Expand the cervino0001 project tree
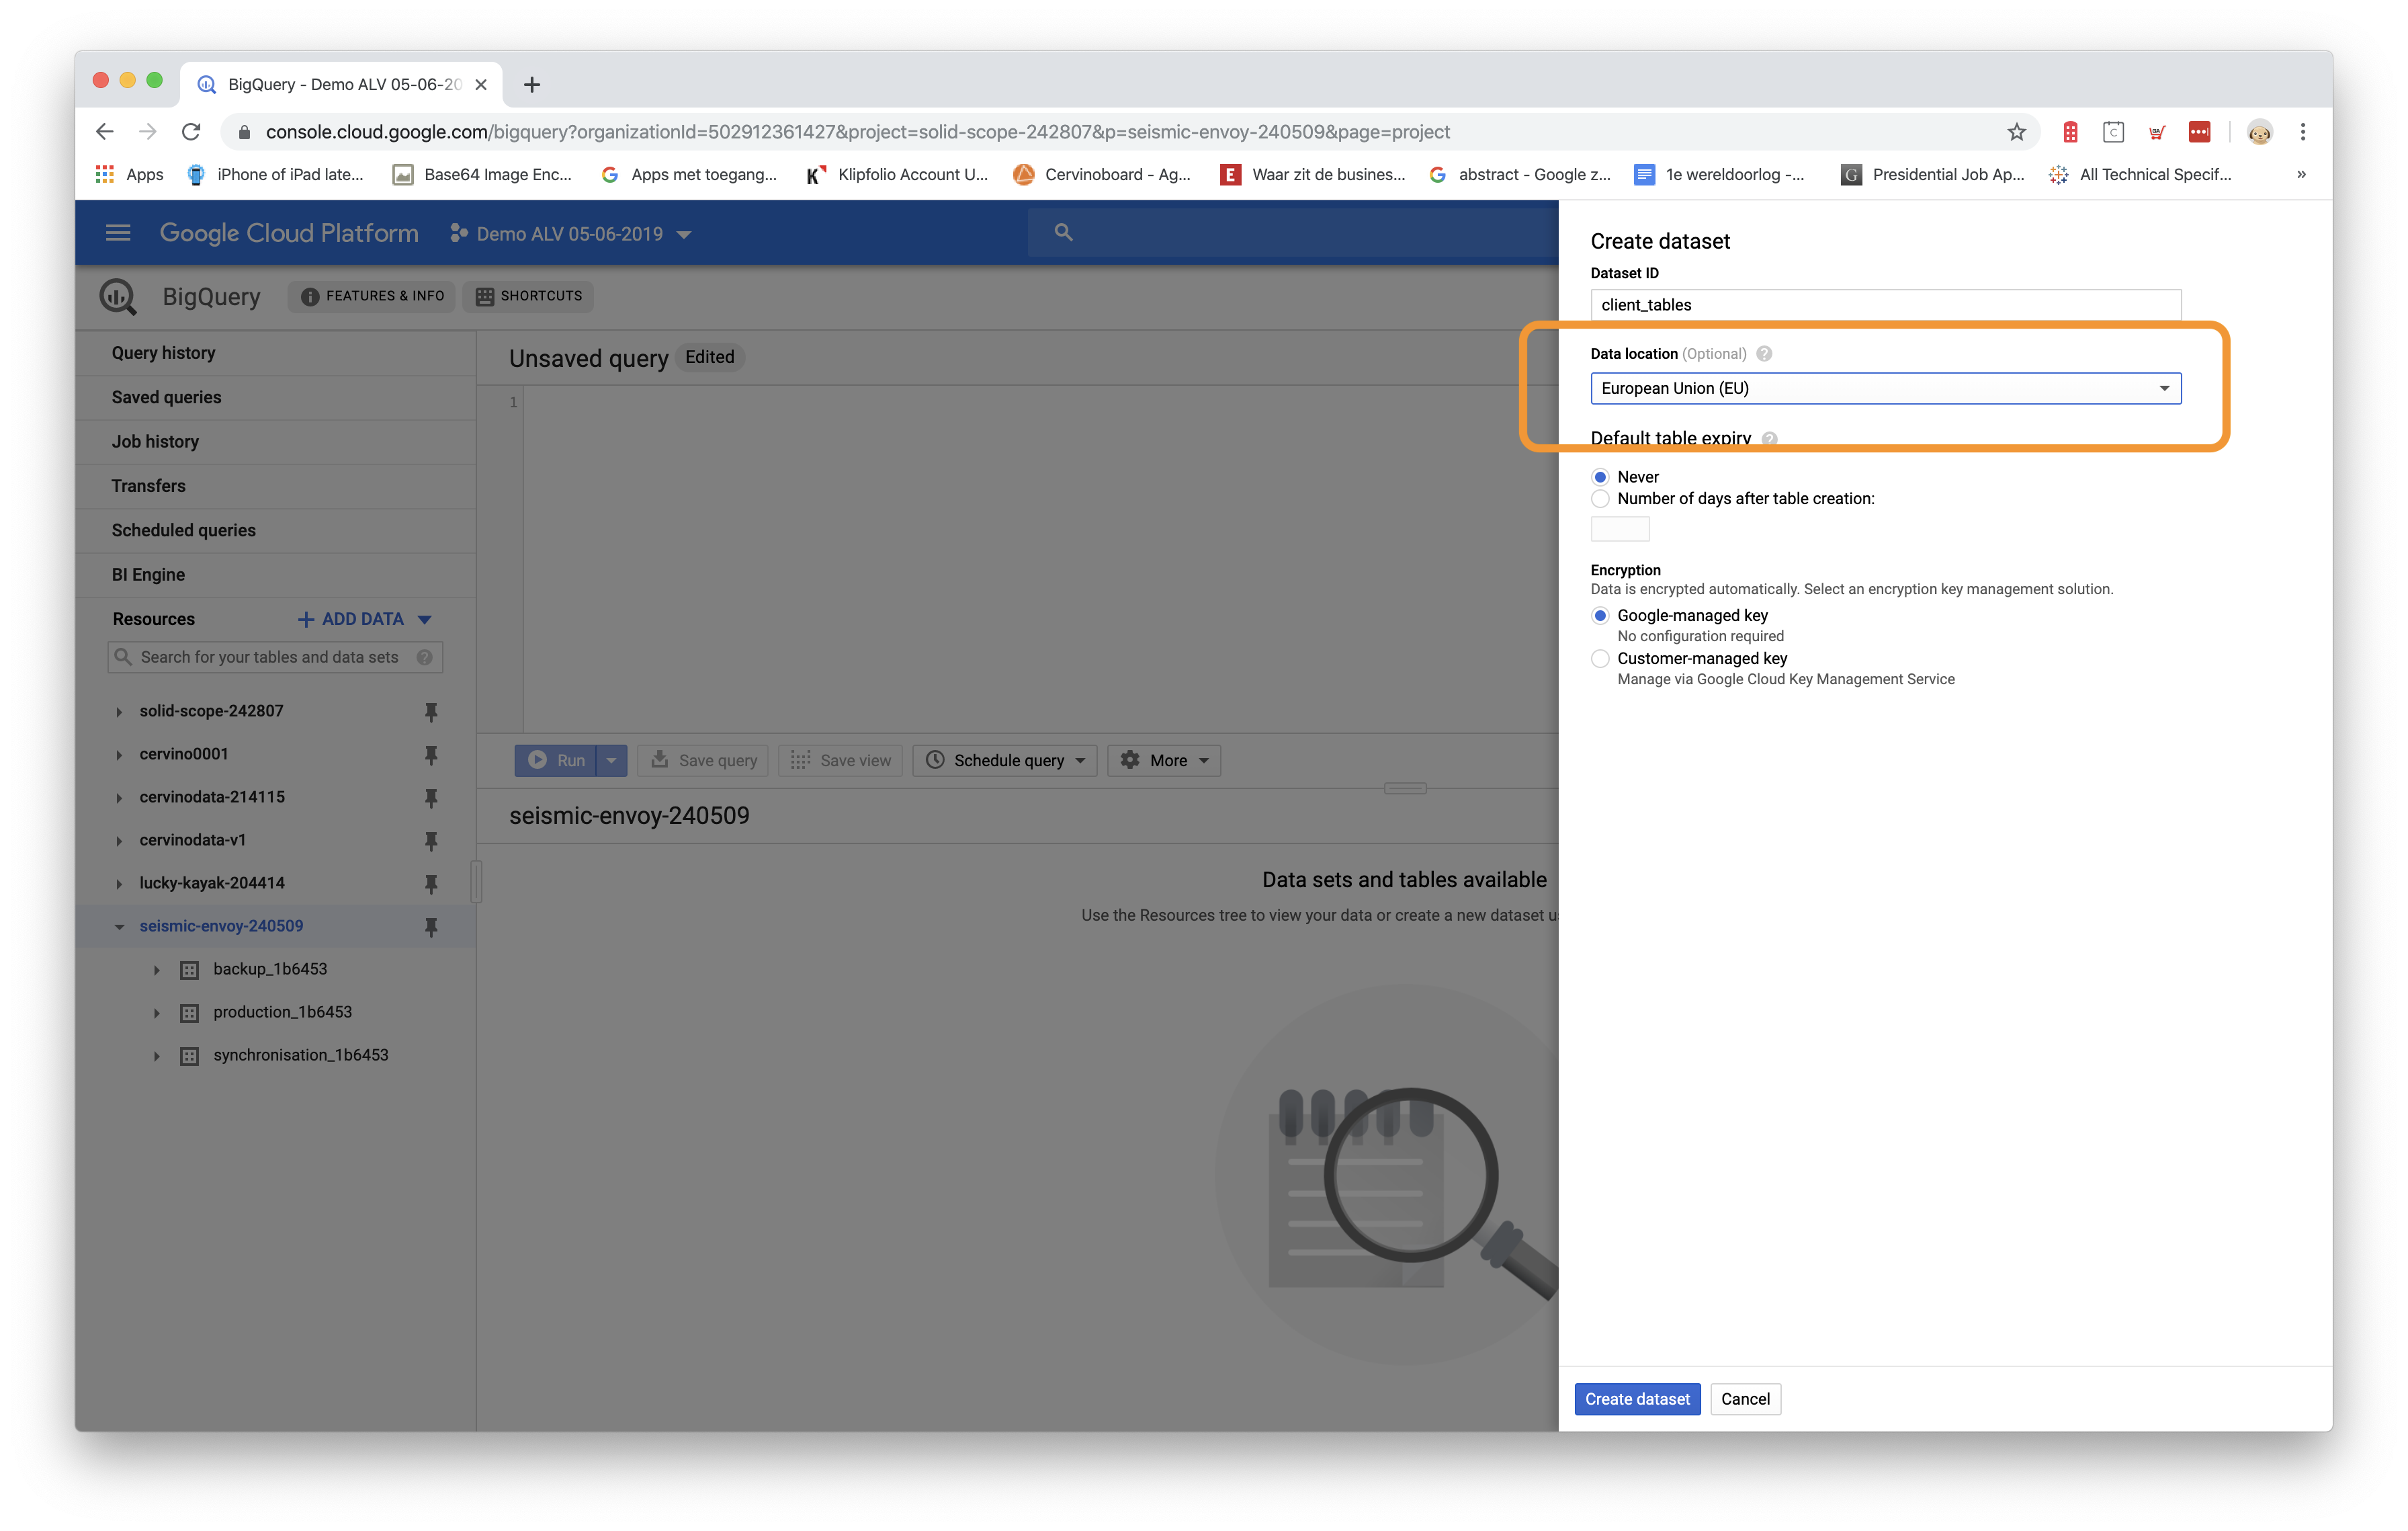Screen dimensions: 2408x1531 (119, 755)
